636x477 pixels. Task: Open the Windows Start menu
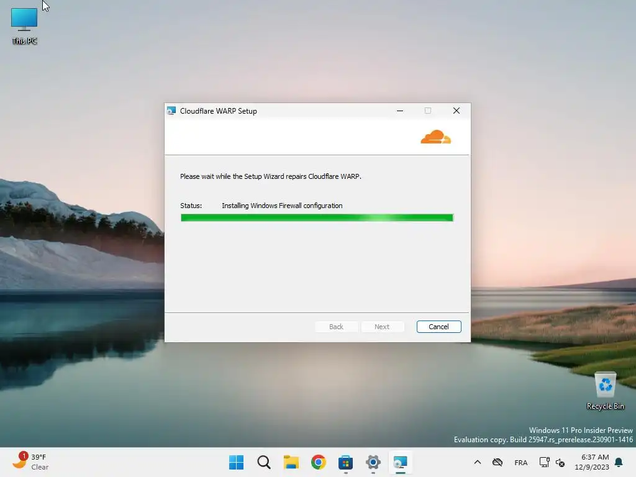tap(237, 462)
